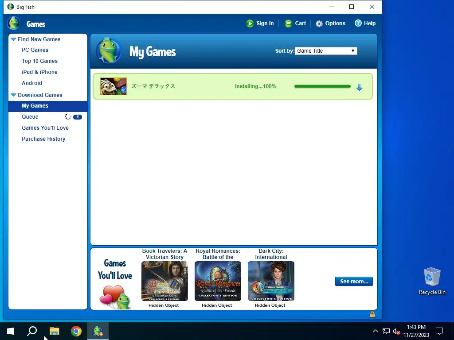Collapse the Download Games section

[x=13, y=95]
